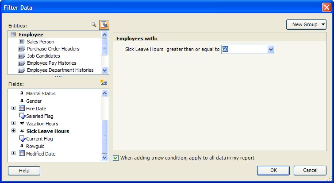Screen dimensions: 334x183
Task: Click the Entities list scrollbar thumb
Action: pyautogui.click(x=104, y=47)
